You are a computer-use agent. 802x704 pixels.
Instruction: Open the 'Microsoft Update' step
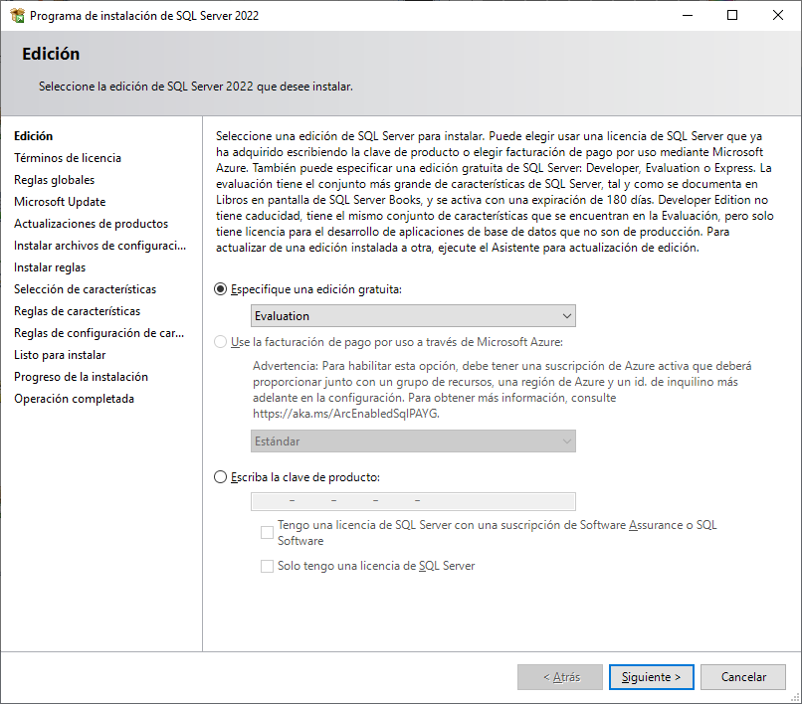(x=62, y=201)
